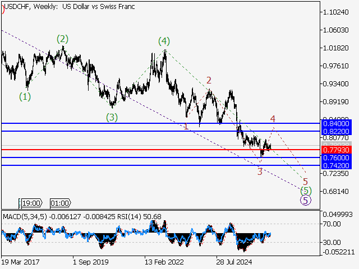This screenshot has width=359, height=269.
Task: Click the 01:00 time marker flag
Action: coord(61,203)
